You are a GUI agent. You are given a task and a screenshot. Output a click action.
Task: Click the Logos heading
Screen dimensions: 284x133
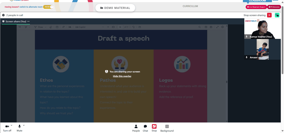click(x=166, y=80)
